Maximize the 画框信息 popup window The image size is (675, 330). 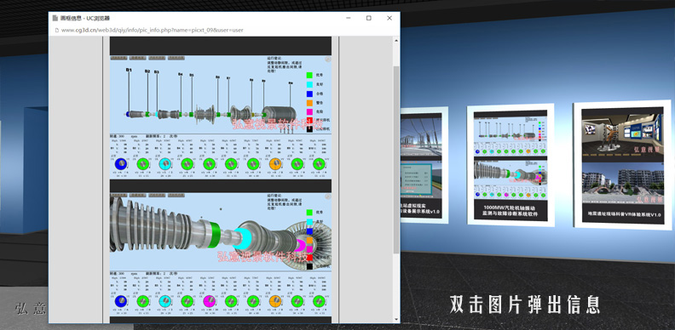[x=369, y=18]
